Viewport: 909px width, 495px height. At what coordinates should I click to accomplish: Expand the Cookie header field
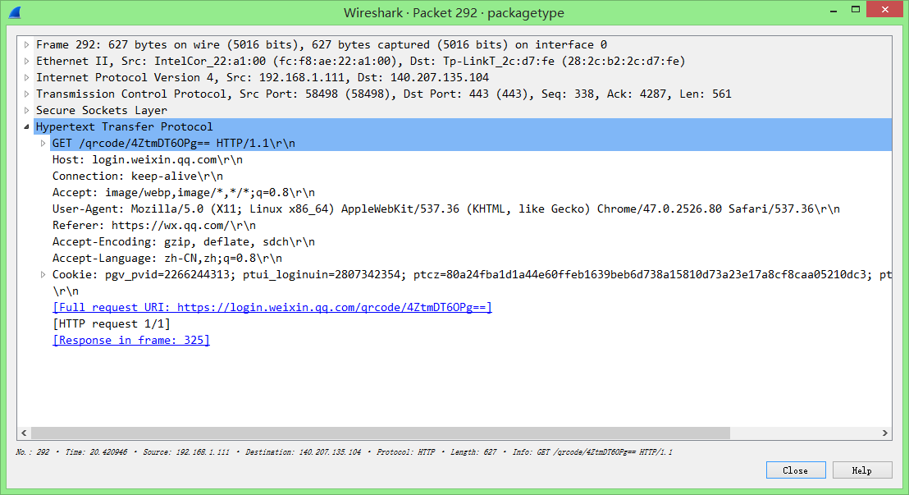43,274
